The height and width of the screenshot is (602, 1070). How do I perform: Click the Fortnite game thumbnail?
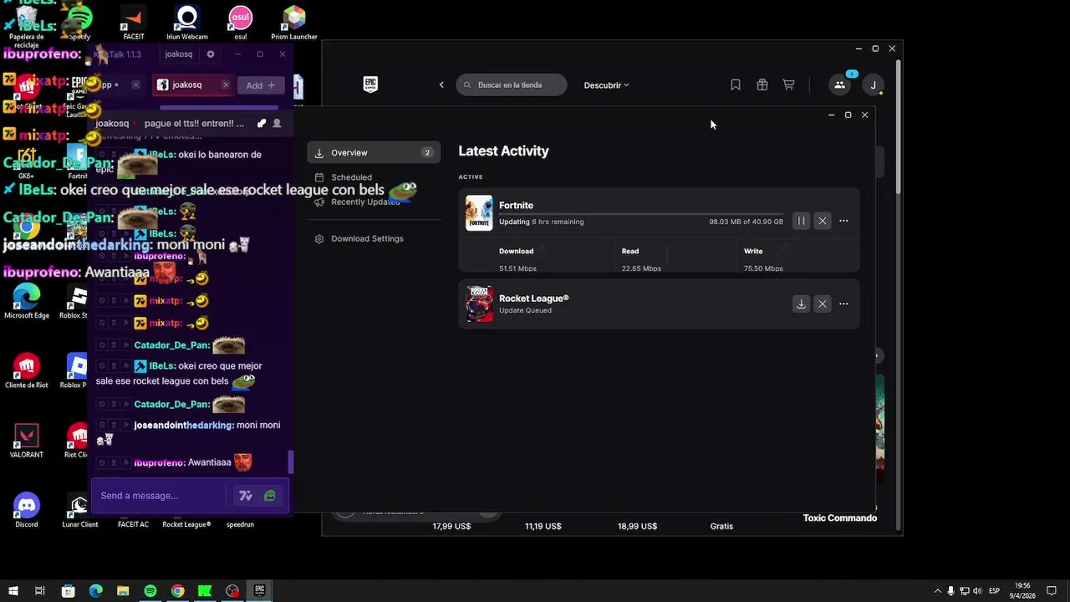479,213
